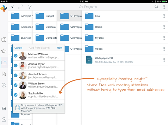
Task: Tap William Brown's name
Action: click(37, 83)
